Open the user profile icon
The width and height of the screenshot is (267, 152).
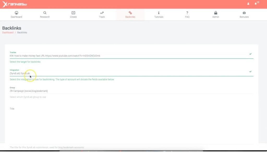point(248,4)
